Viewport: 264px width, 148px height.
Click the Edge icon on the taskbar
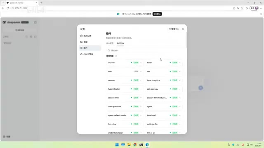147,145
